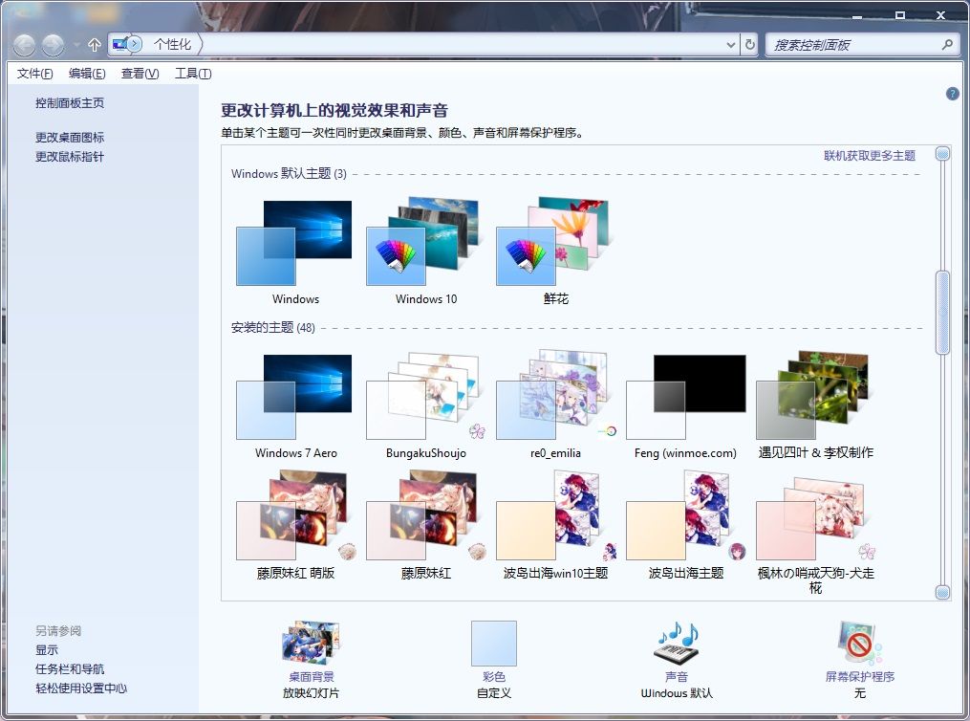Apply the 遇见四叶 & 李权制作 theme

(815, 405)
